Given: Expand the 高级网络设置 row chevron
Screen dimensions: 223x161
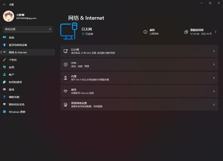Looking at the screenshot, I should (x=214, y=105).
